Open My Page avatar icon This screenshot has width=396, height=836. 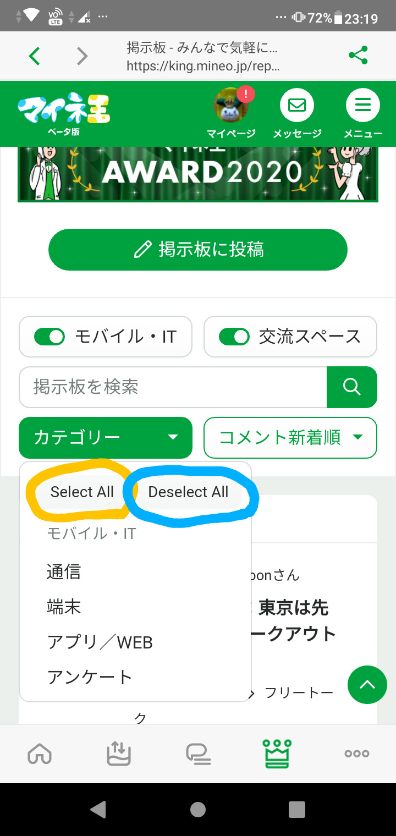[230, 106]
